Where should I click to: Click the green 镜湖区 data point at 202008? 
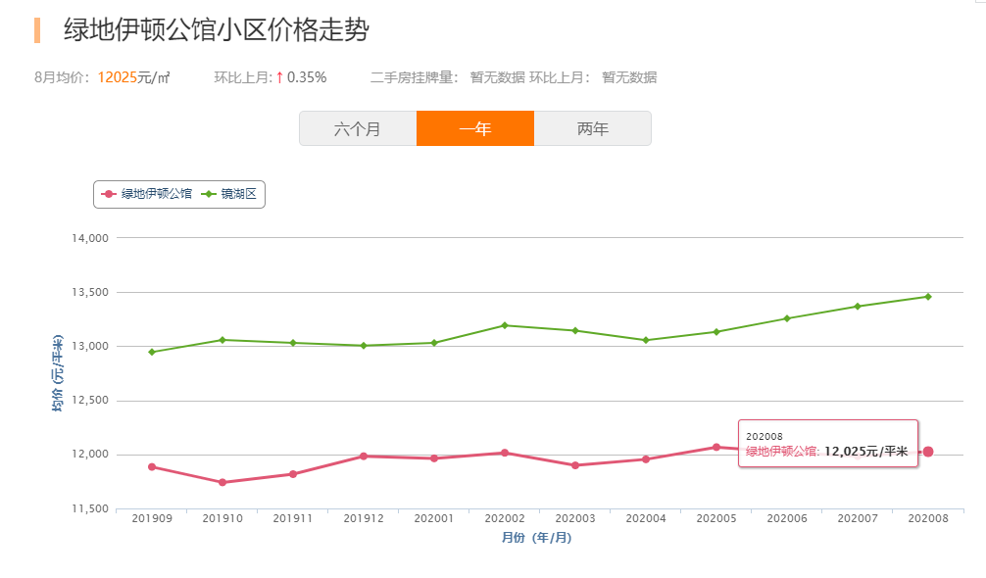[x=927, y=296]
